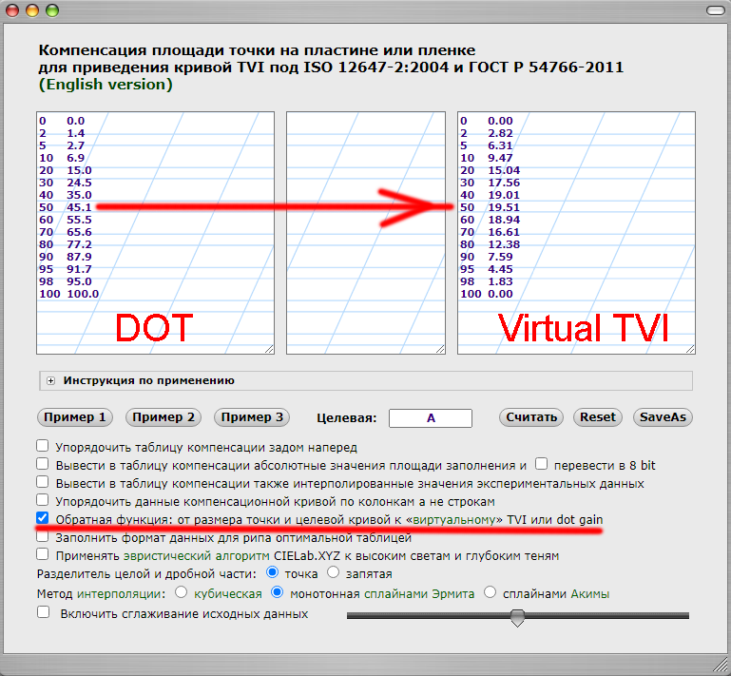
Task: Load Пример 3 data
Action: pos(252,417)
